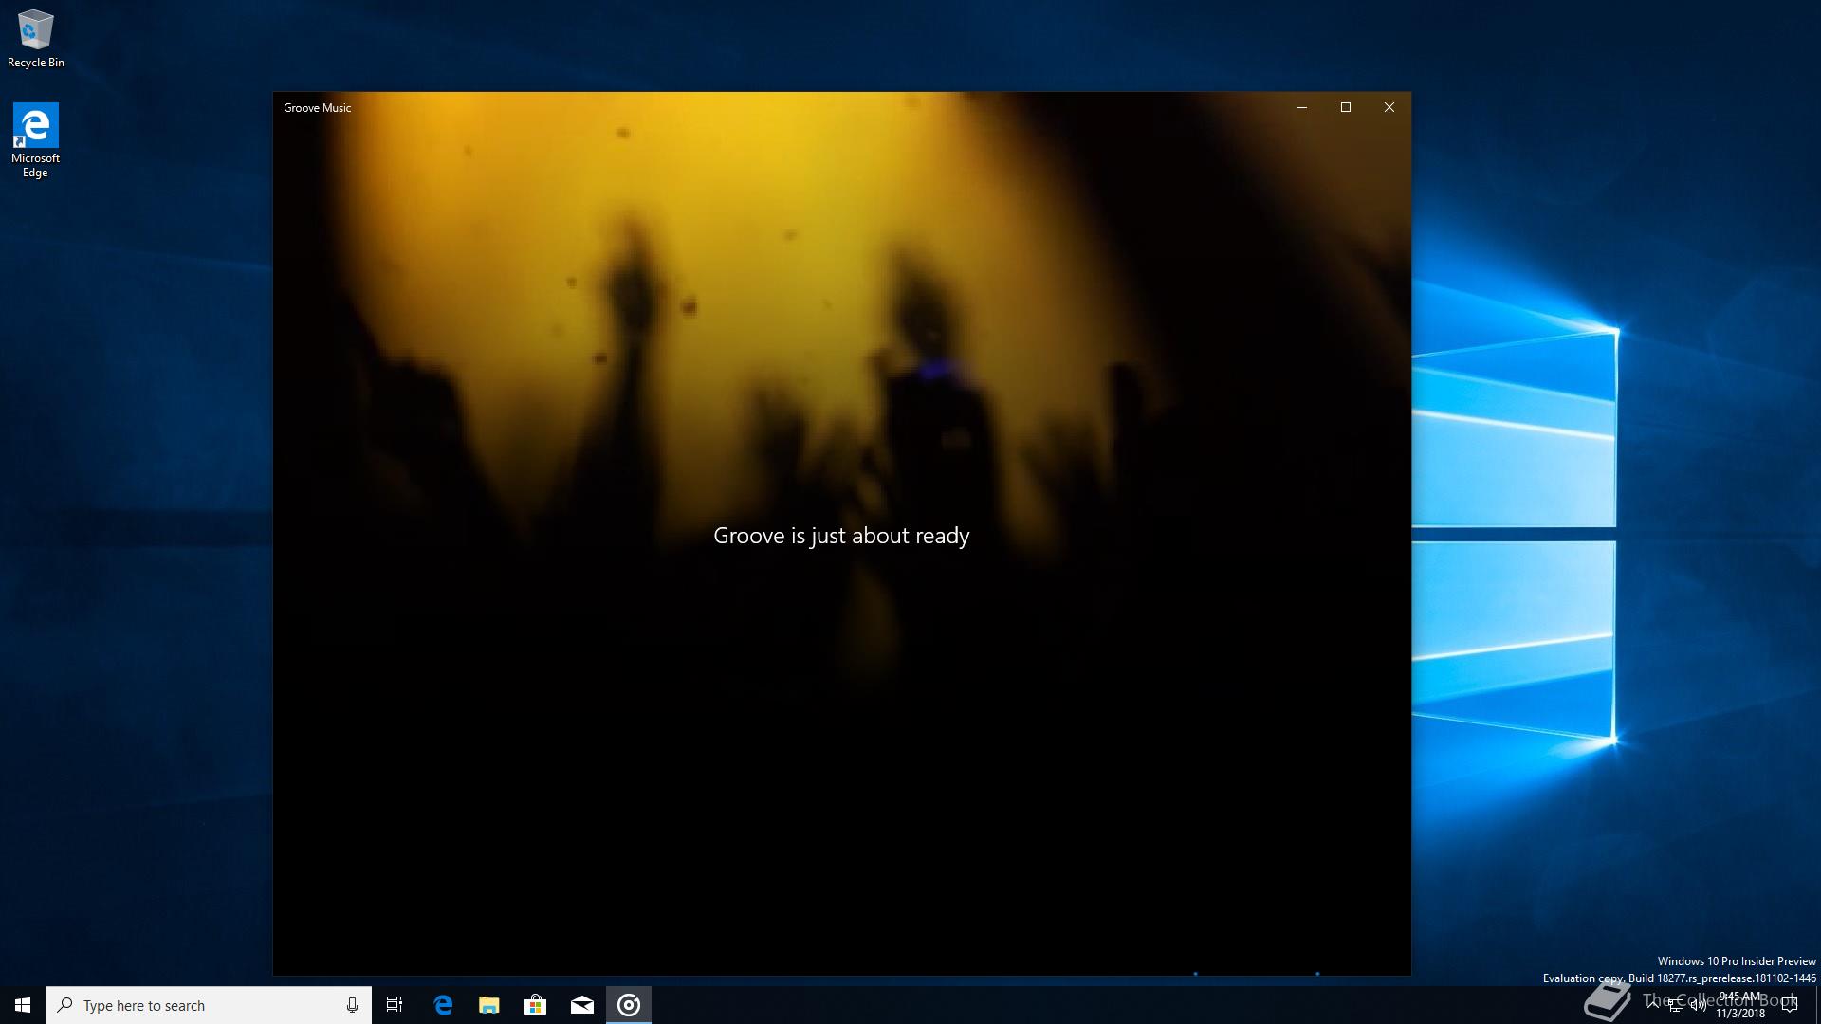Open File Explorer from the taskbar
This screenshot has height=1024, width=1821.
(x=489, y=1005)
